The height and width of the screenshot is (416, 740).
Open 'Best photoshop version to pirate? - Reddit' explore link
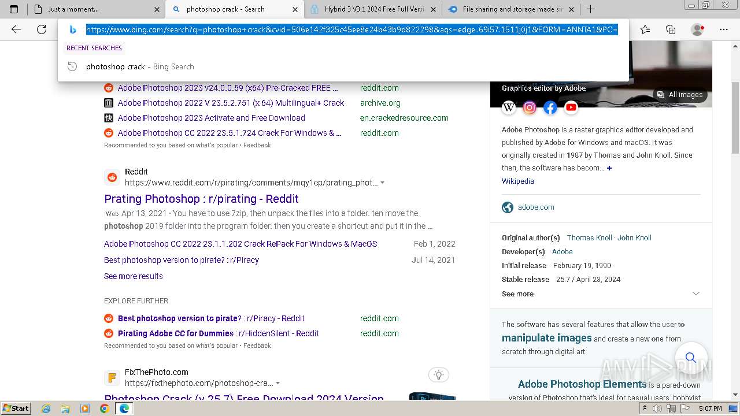point(211,318)
